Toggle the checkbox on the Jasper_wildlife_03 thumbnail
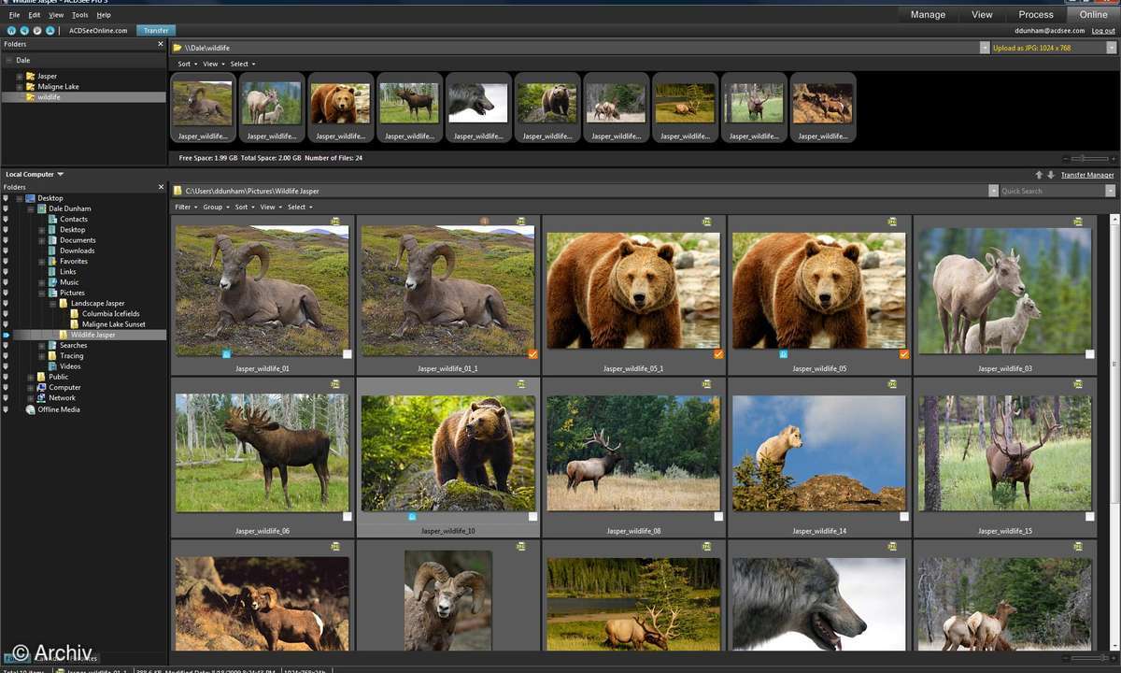Image resolution: width=1121 pixels, height=673 pixels. click(x=1090, y=354)
